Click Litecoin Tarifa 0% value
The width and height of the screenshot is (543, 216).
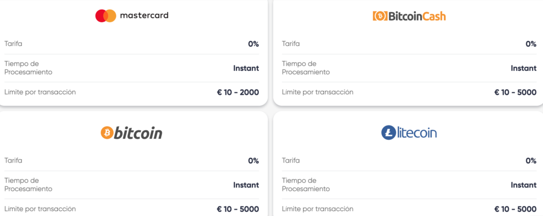pos(531,160)
